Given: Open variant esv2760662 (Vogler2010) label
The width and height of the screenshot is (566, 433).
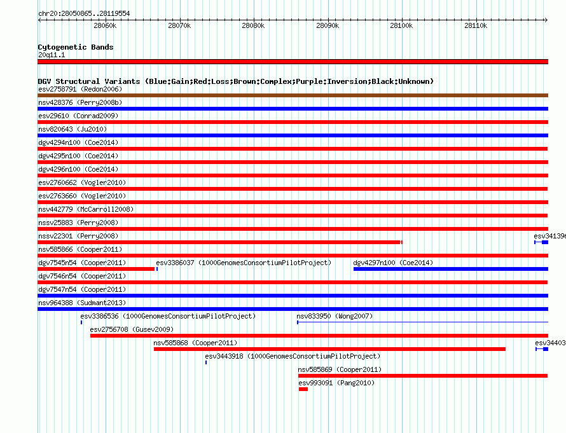Looking at the screenshot, I should [82, 182].
